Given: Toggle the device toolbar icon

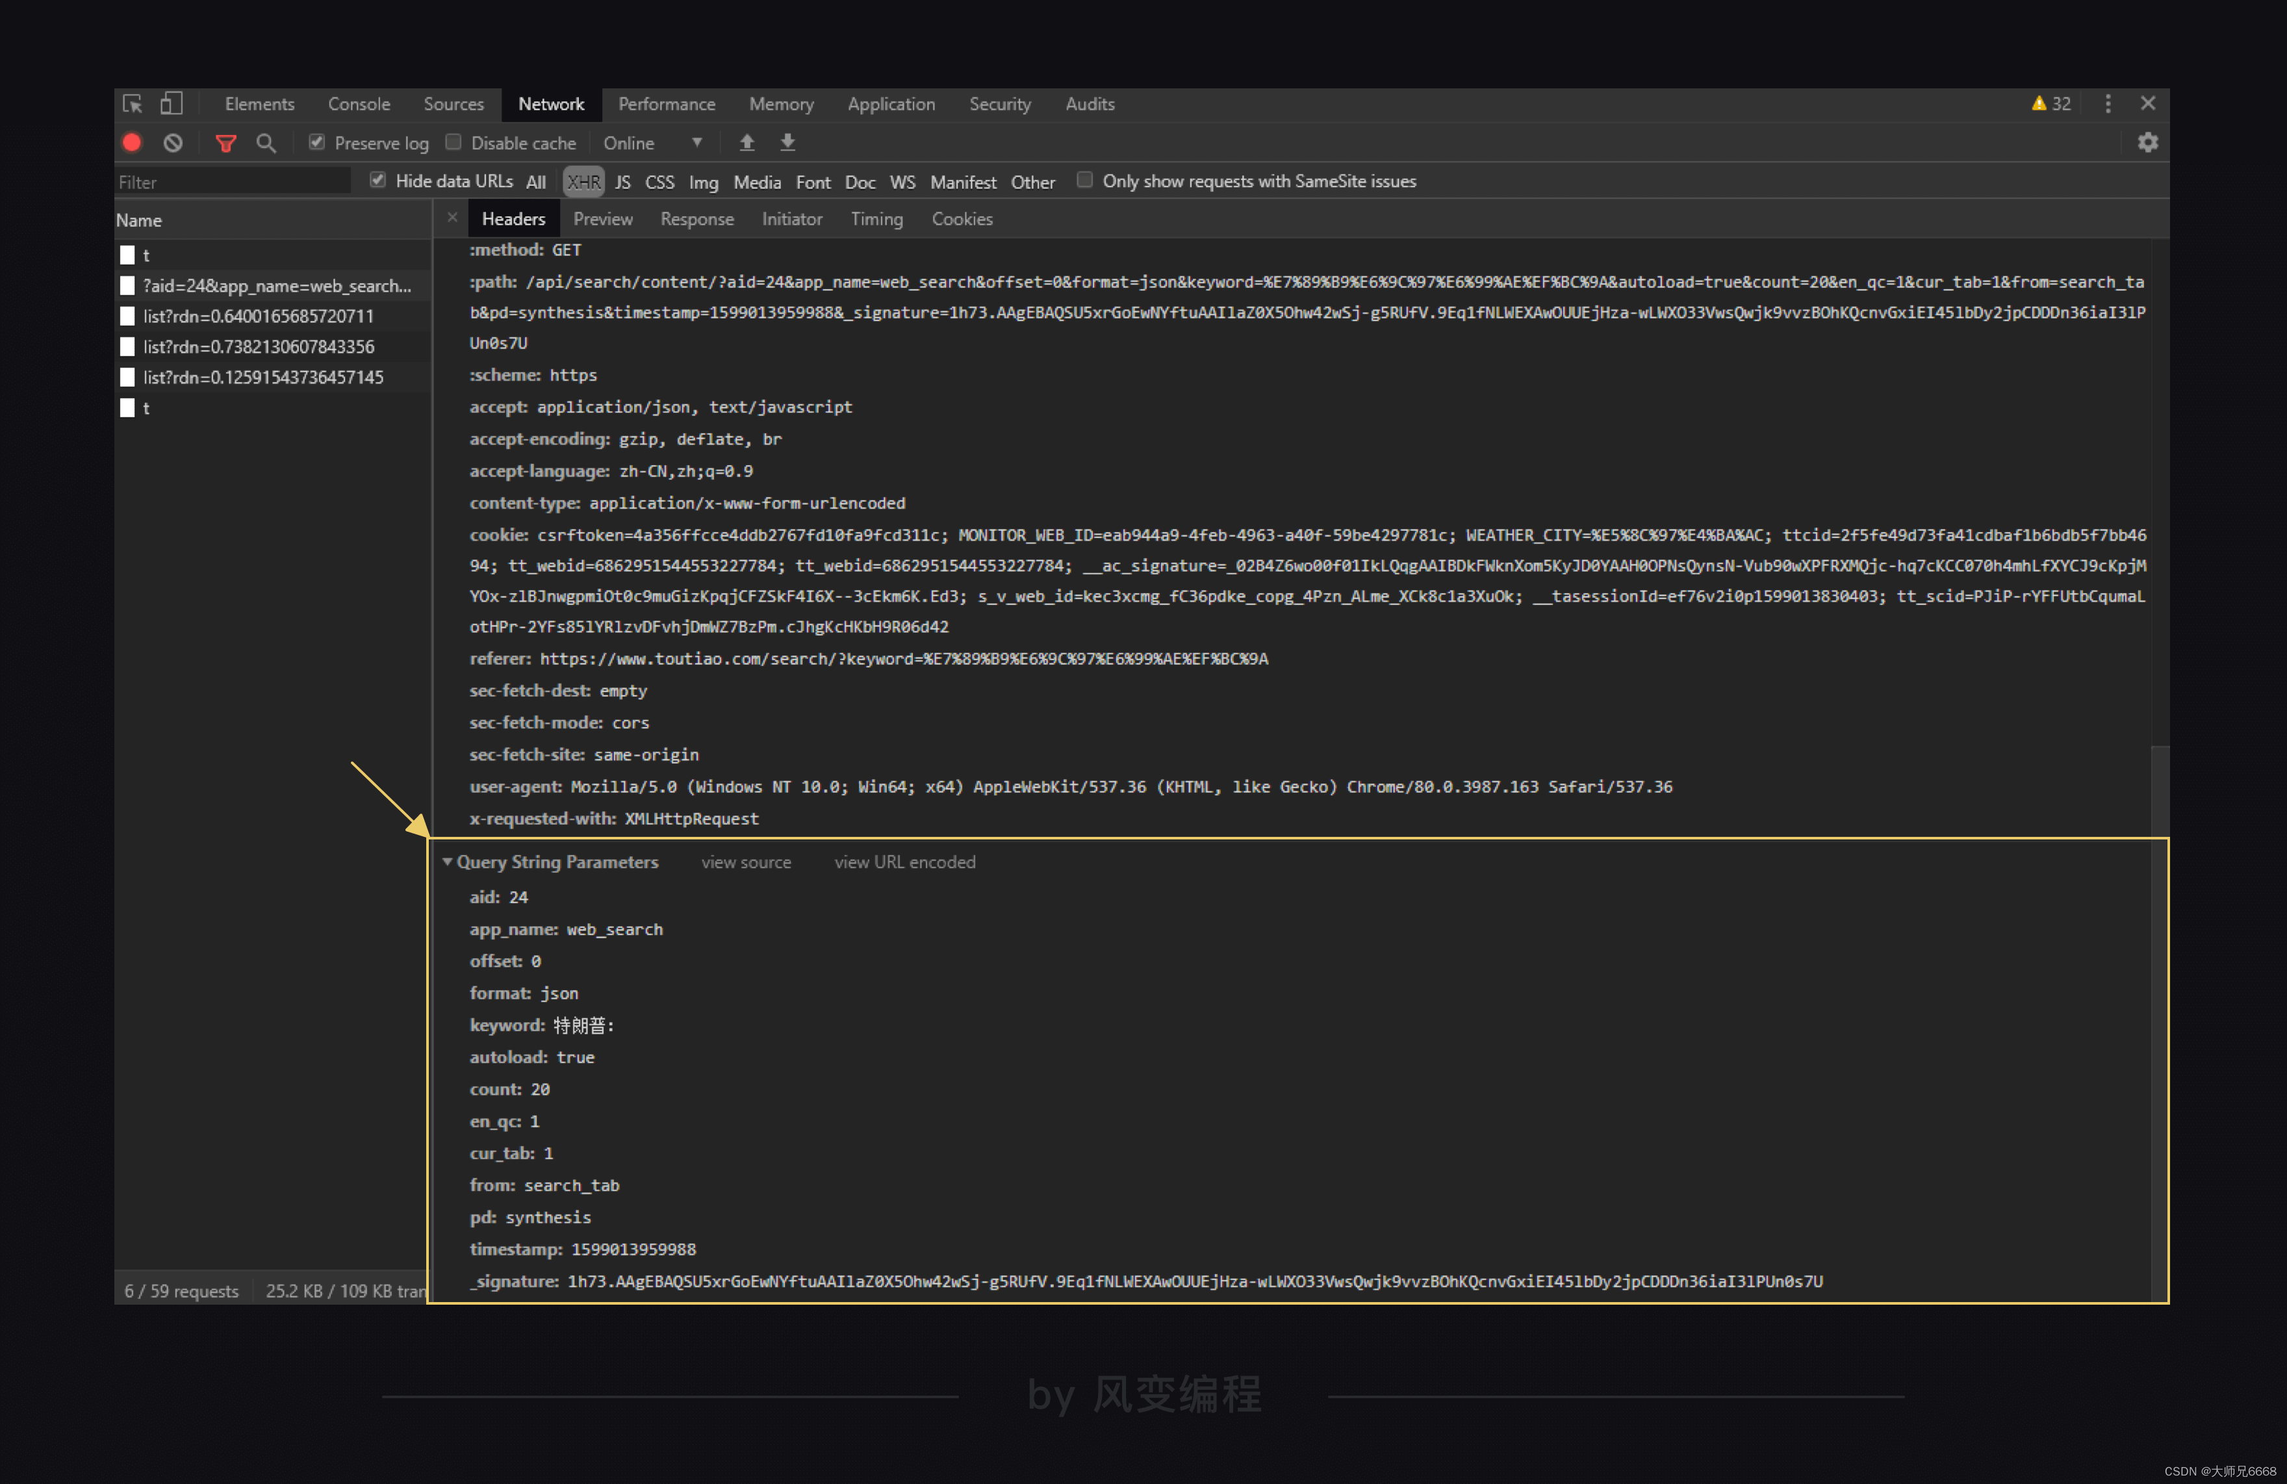Looking at the screenshot, I should 171,104.
